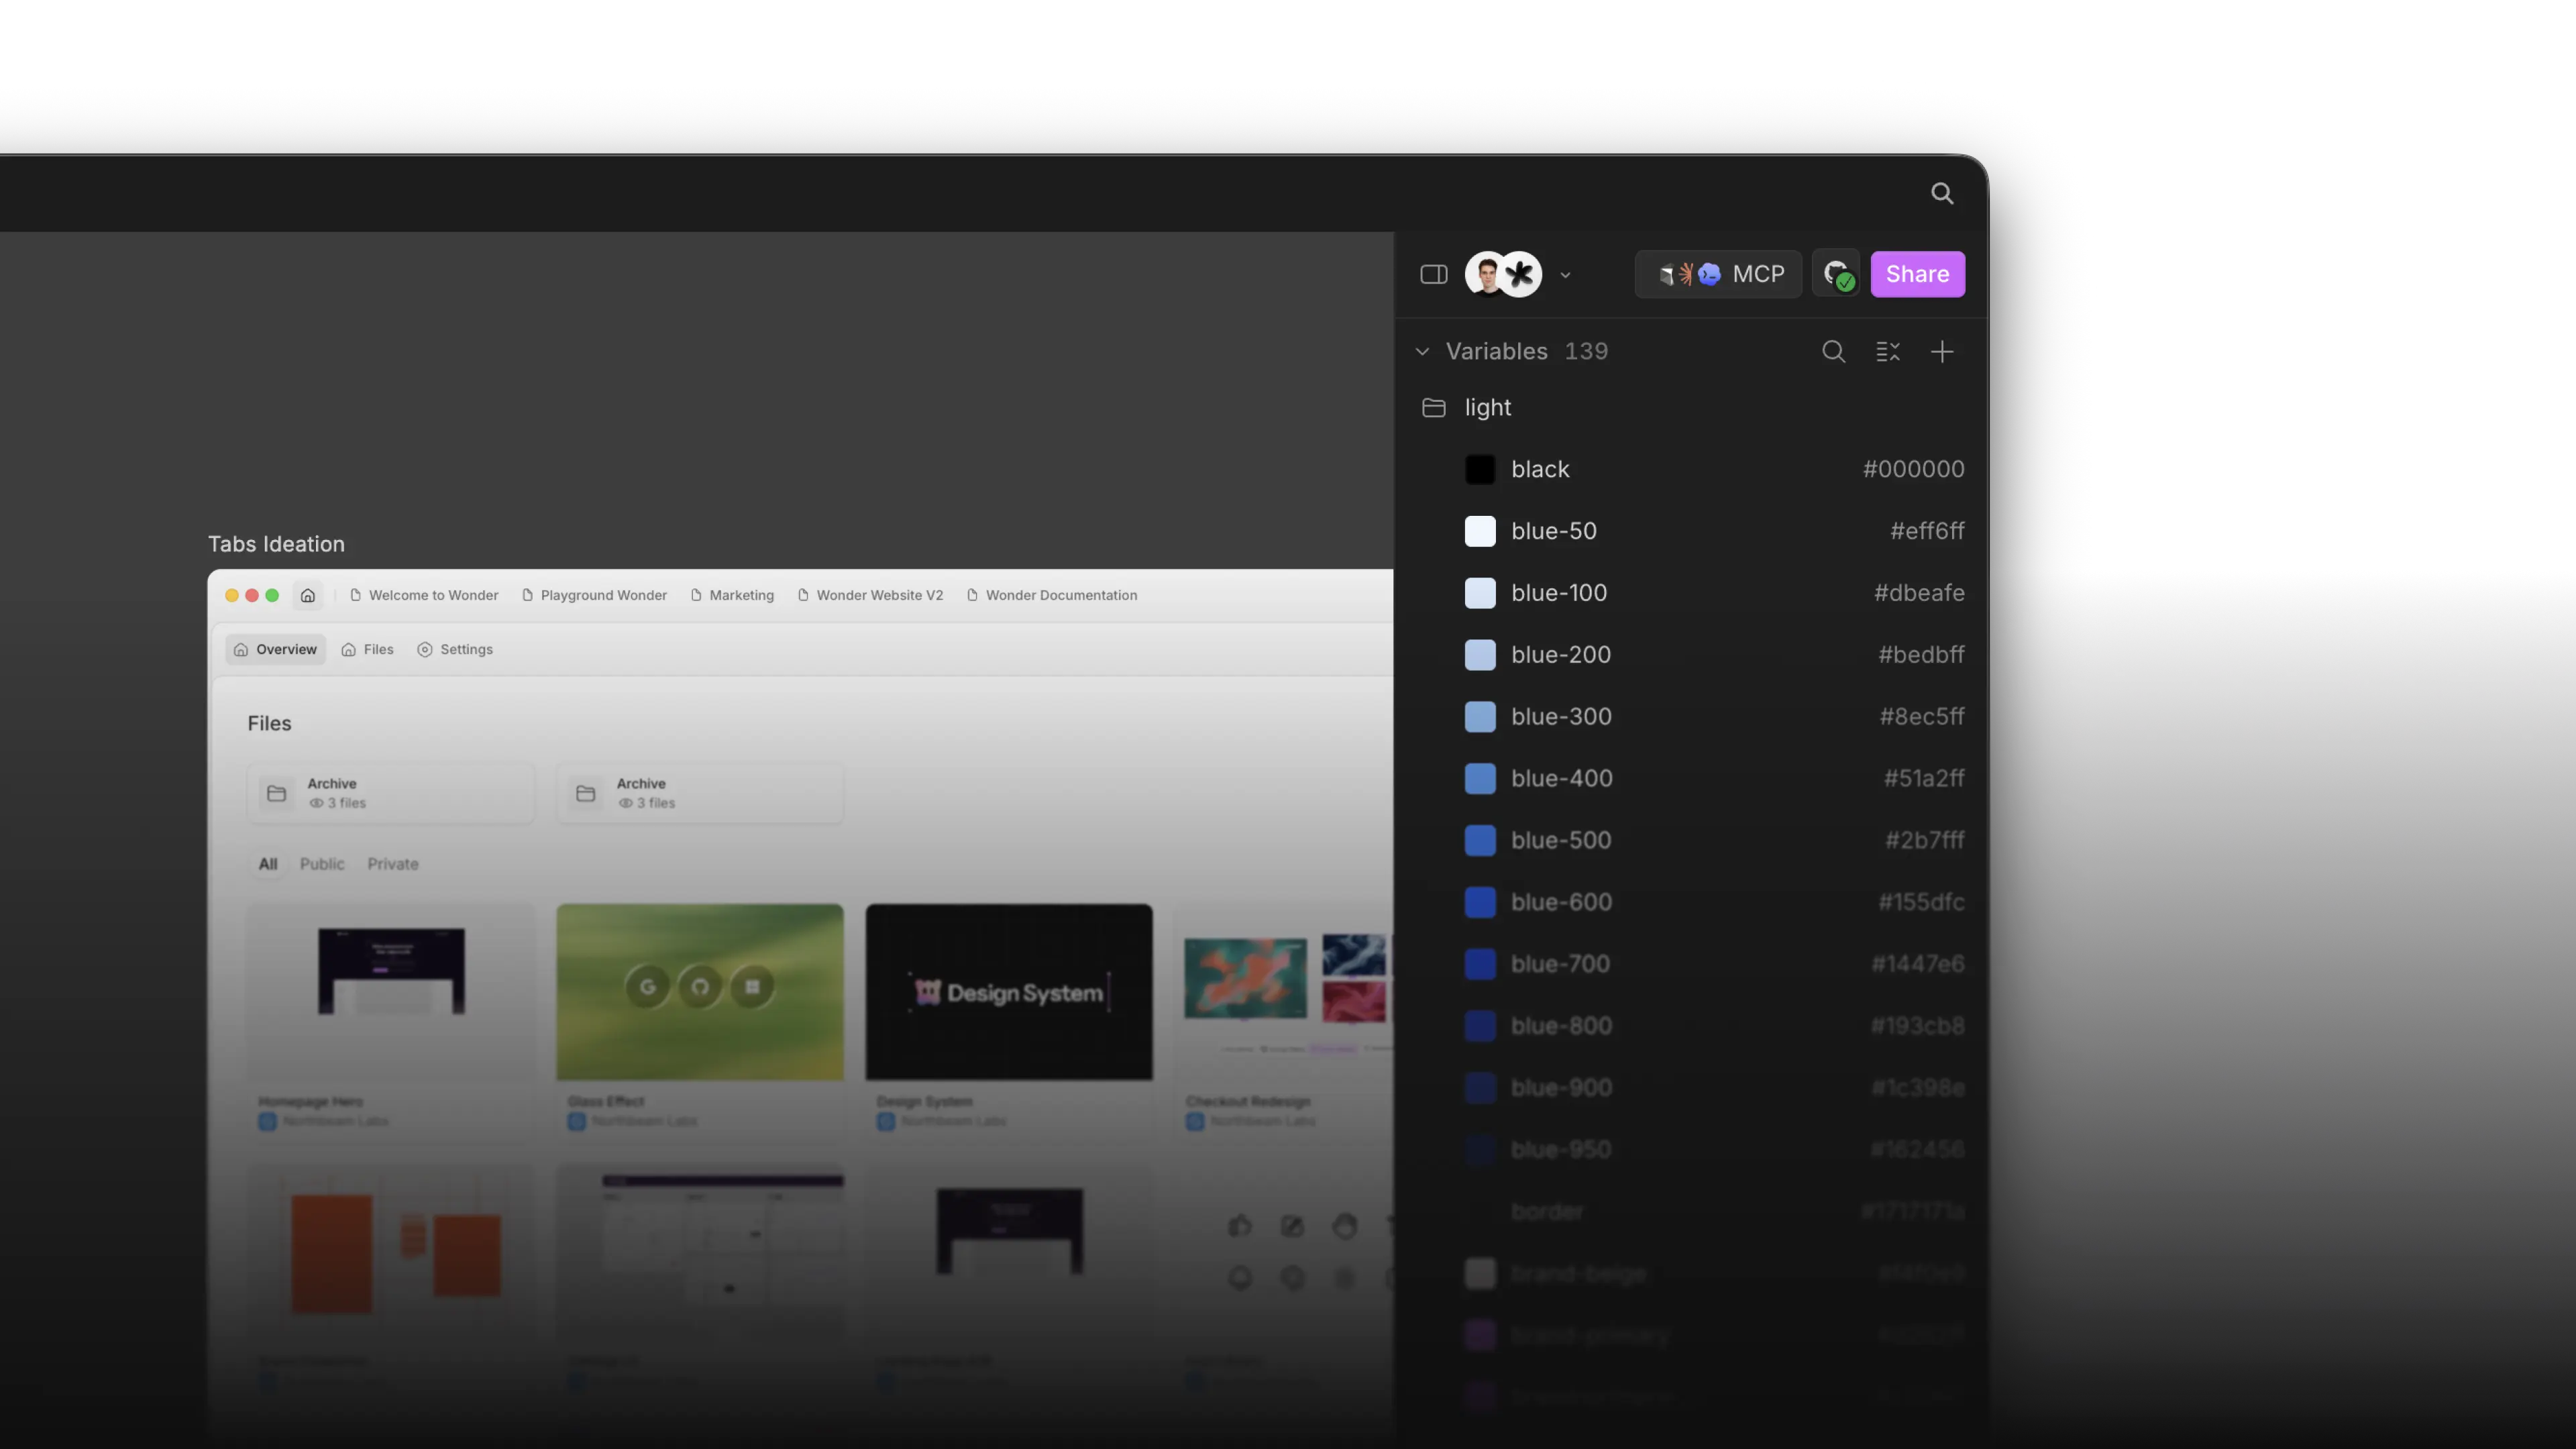Click the #8ec5ff hex value
Image resolution: width=2576 pixels, height=1449 pixels.
[x=1922, y=717]
